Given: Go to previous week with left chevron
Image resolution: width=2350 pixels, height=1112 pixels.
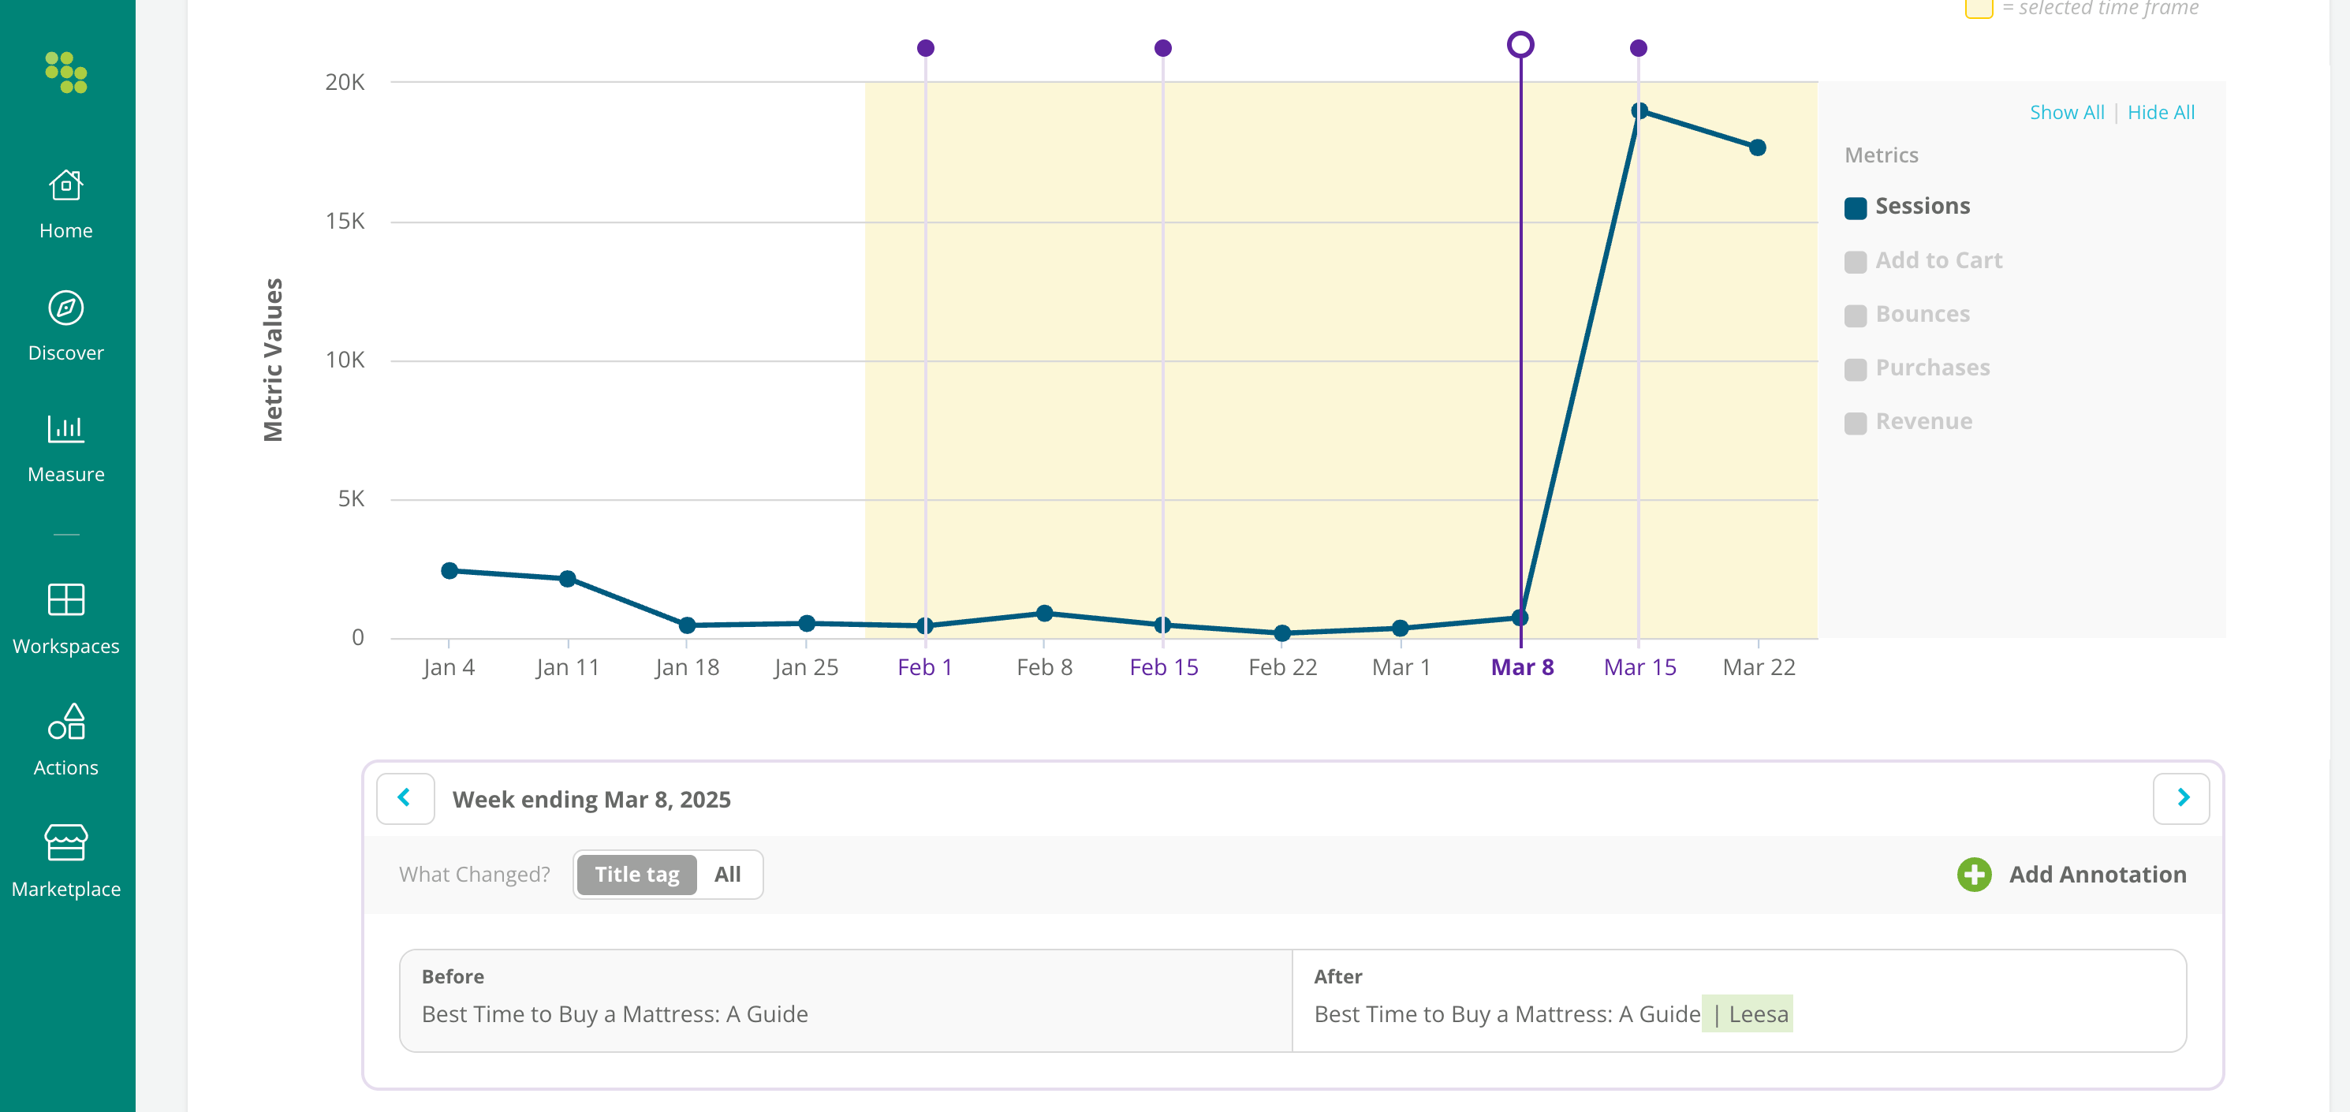Looking at the screenshot, I should click(x=405, y=798).
